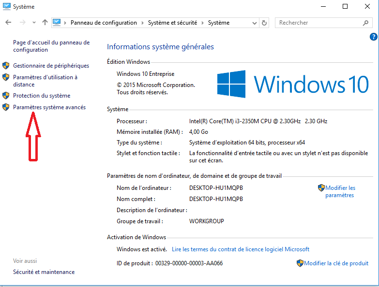Viewport: 379px width, 287px height.
Task: Click shield icon beside Paramètres système avancés
Action: coord(6,107)
